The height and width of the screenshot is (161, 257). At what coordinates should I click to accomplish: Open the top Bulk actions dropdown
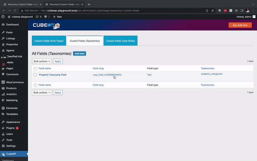pos(42,61)
